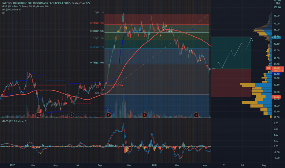Click the red 17.76 stop price tag
285x168 pixels.
[276, 97]
